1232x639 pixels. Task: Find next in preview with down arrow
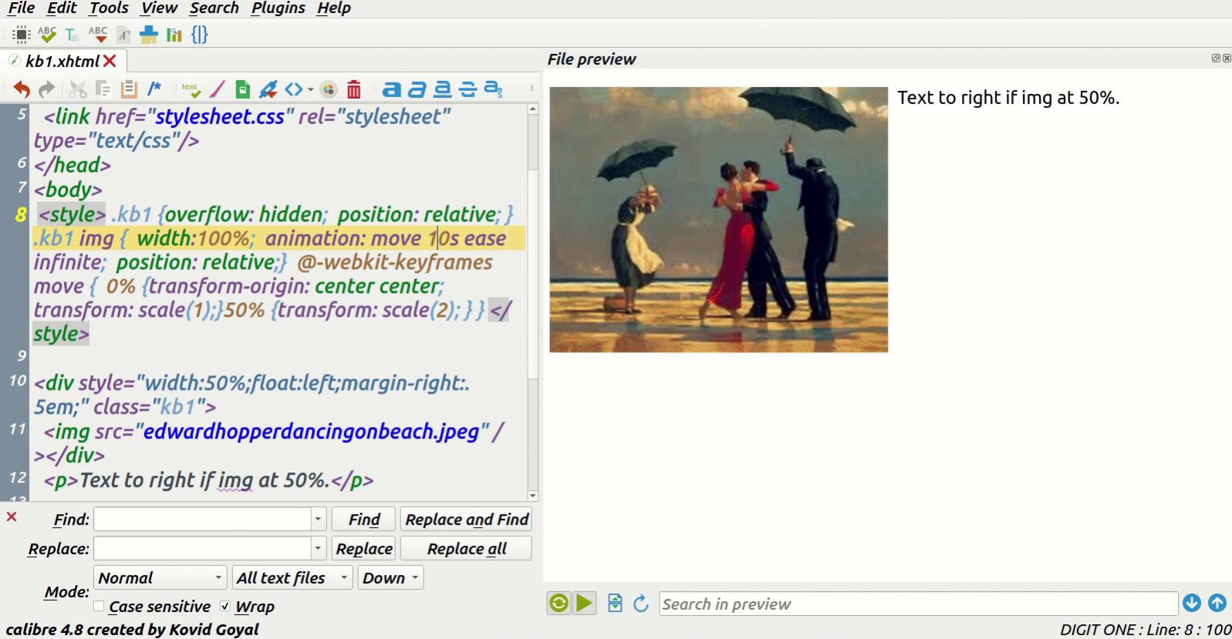(1192, 603)
